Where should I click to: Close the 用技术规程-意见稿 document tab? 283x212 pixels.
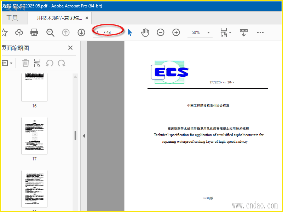(x=87, y=18)
